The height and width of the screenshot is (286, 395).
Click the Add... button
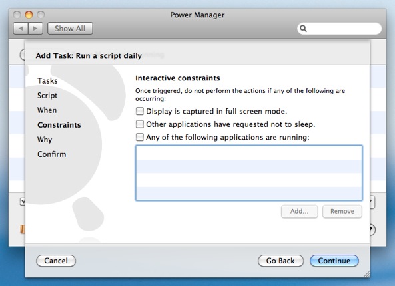299,212
